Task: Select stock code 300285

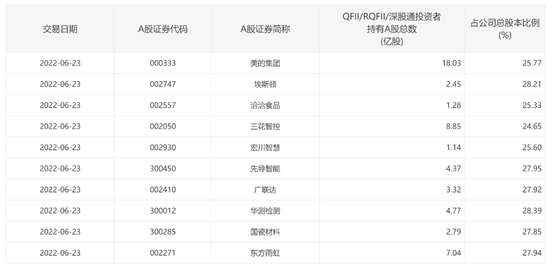Action: [163, 232]
